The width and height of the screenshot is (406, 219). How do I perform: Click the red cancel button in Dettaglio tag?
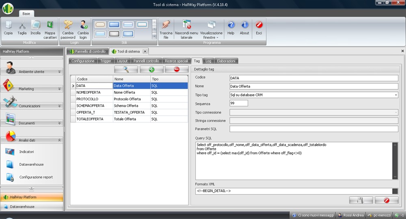point(387,200)
